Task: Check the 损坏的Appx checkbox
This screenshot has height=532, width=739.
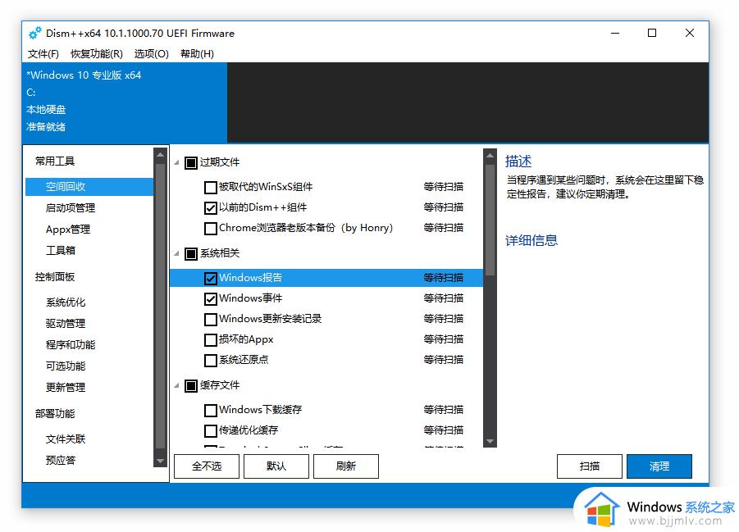Action: point(211,339)
